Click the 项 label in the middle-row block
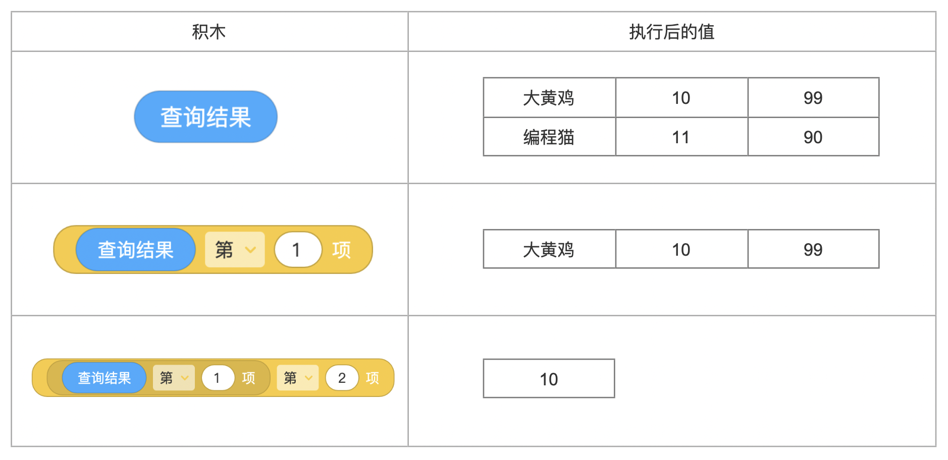The width and height of the screenshot is (948, 460). click(341, 250)
